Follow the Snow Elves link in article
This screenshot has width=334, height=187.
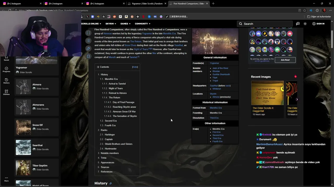point(130,45)
